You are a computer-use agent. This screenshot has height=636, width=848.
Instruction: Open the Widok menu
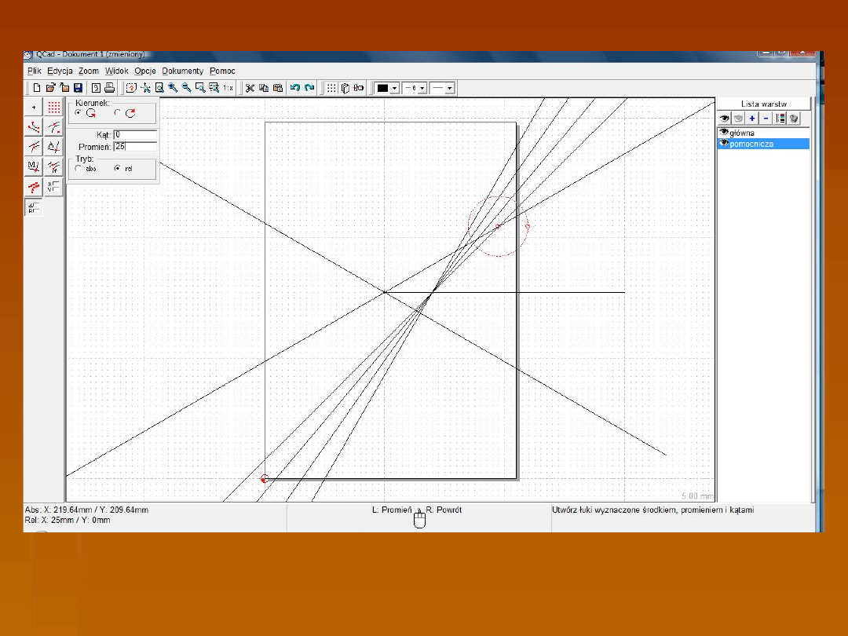116,71
